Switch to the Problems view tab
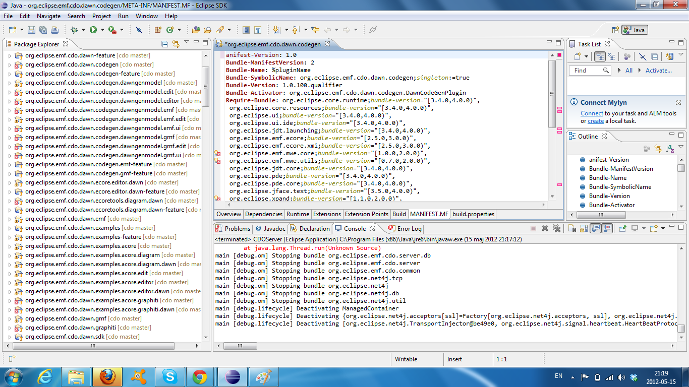Image resolution: width=689 pixels, height=387 pixels. tap(233, 228)
